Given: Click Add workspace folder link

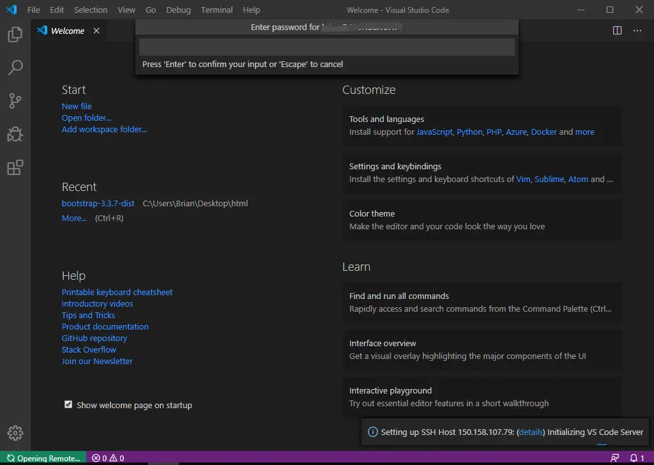Looking at the screenshot, I should point(104,129).
